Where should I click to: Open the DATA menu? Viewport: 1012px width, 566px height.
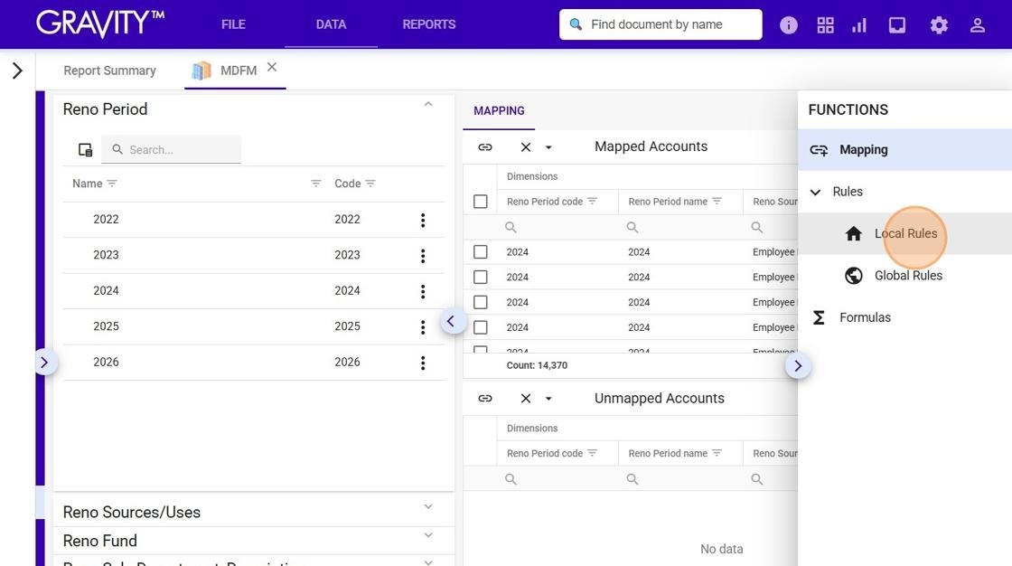pos(331,24)
